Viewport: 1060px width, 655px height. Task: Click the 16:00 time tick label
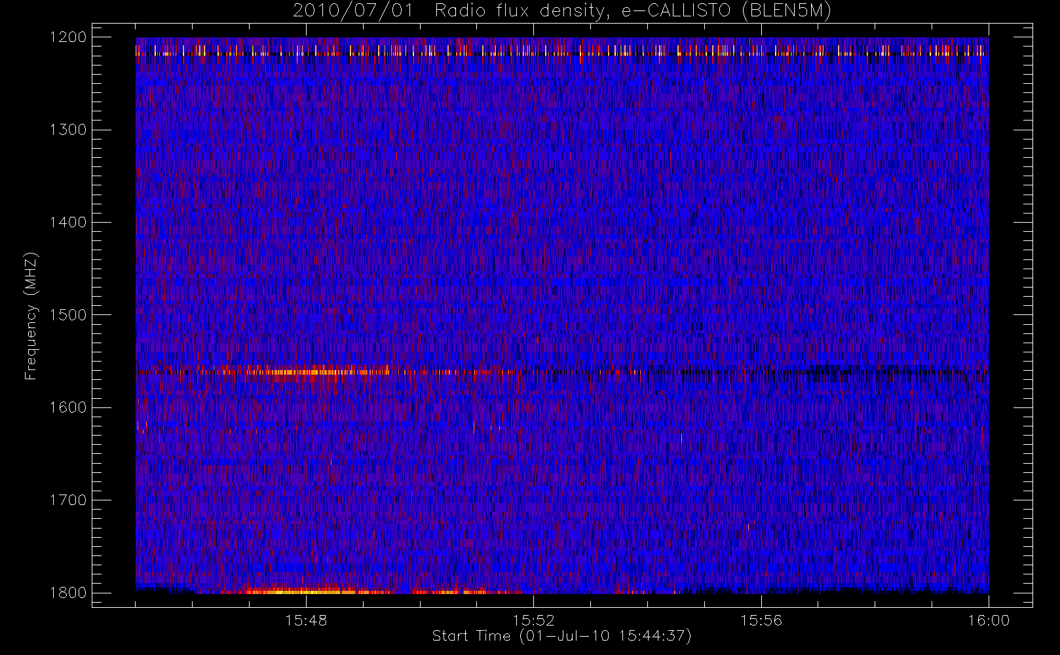click(x=989, y=620)
